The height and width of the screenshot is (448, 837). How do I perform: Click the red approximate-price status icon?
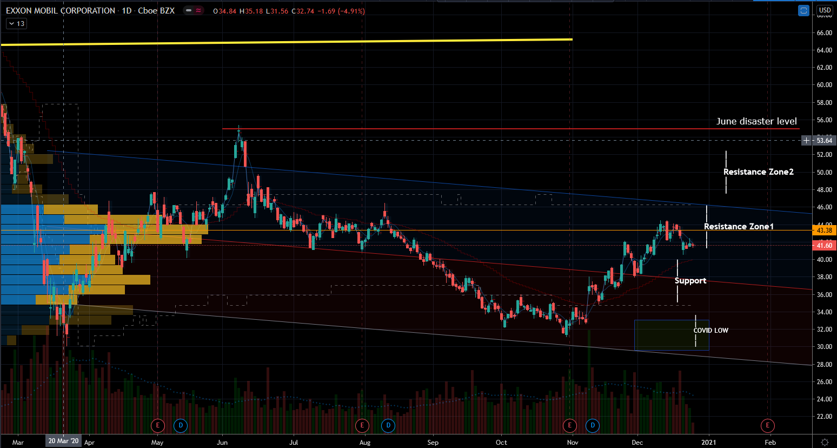(x=198, y=11)
